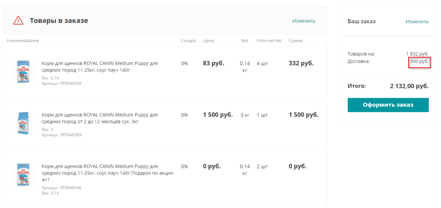
Task: Click the '3 кг' weight cell
Action: coord(245,115)
